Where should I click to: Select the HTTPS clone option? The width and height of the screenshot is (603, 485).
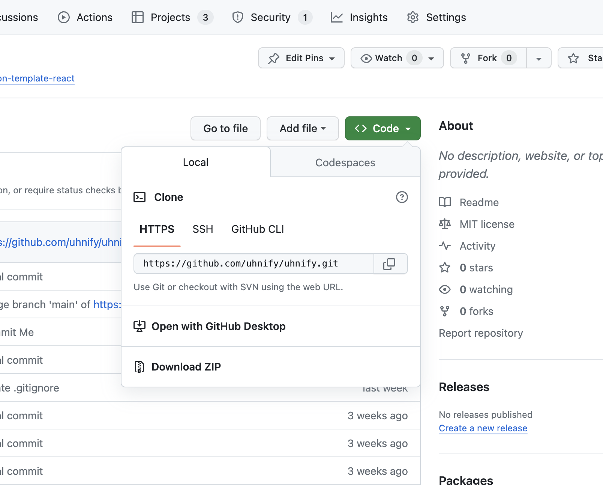[x=157, y=229]
